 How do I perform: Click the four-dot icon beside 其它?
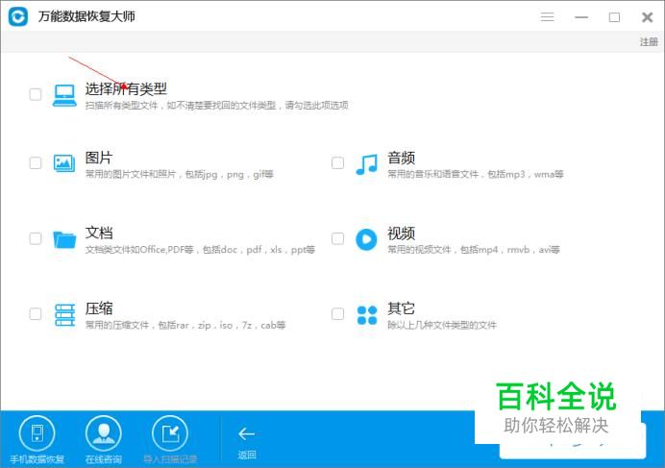[367, 315]
